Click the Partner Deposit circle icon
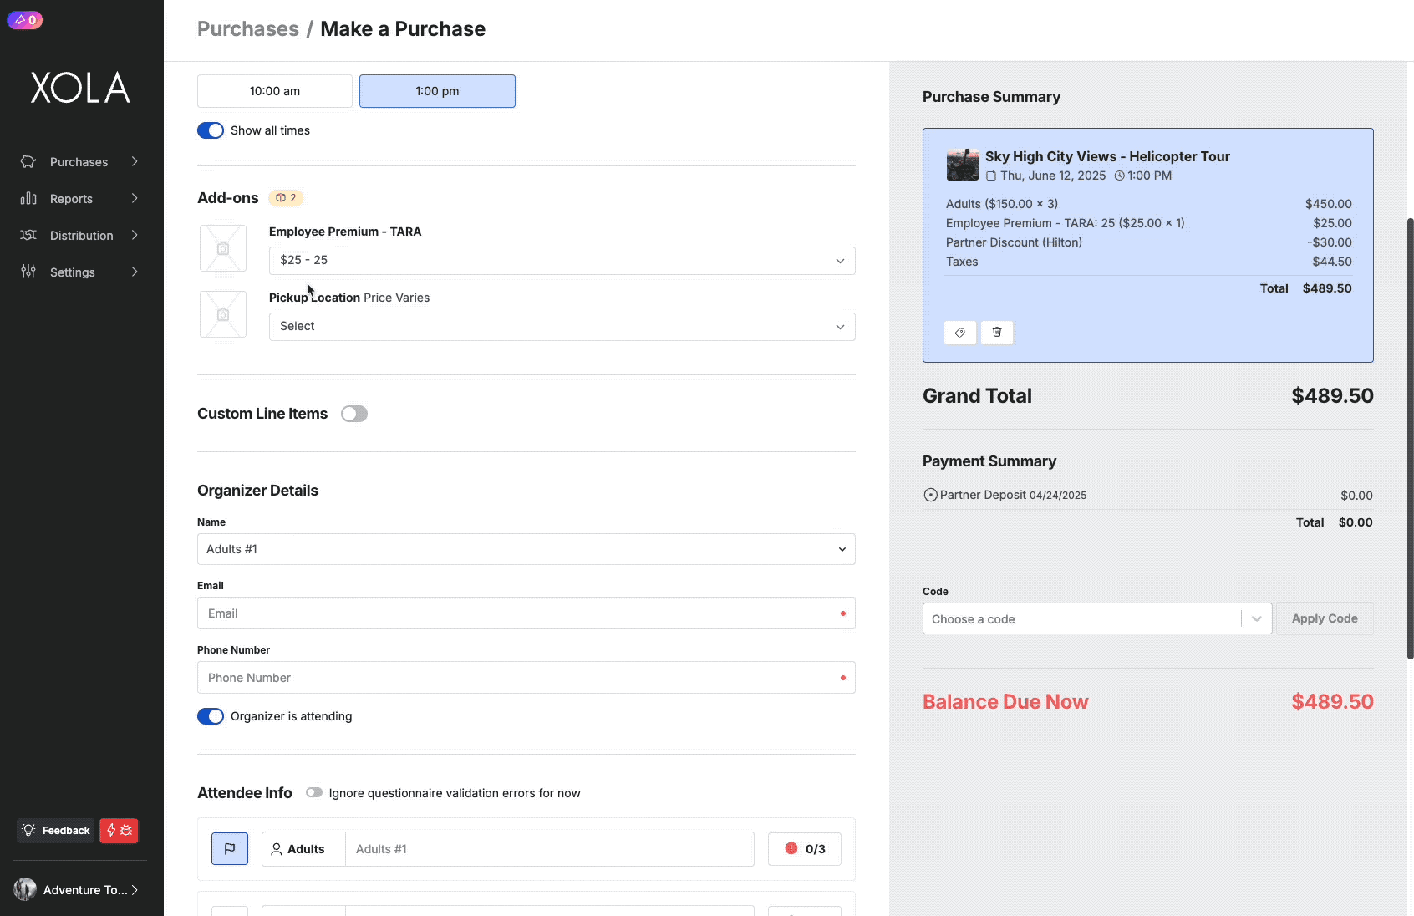Viewport: 1414px width, 916px height. (x=930, y=495)
